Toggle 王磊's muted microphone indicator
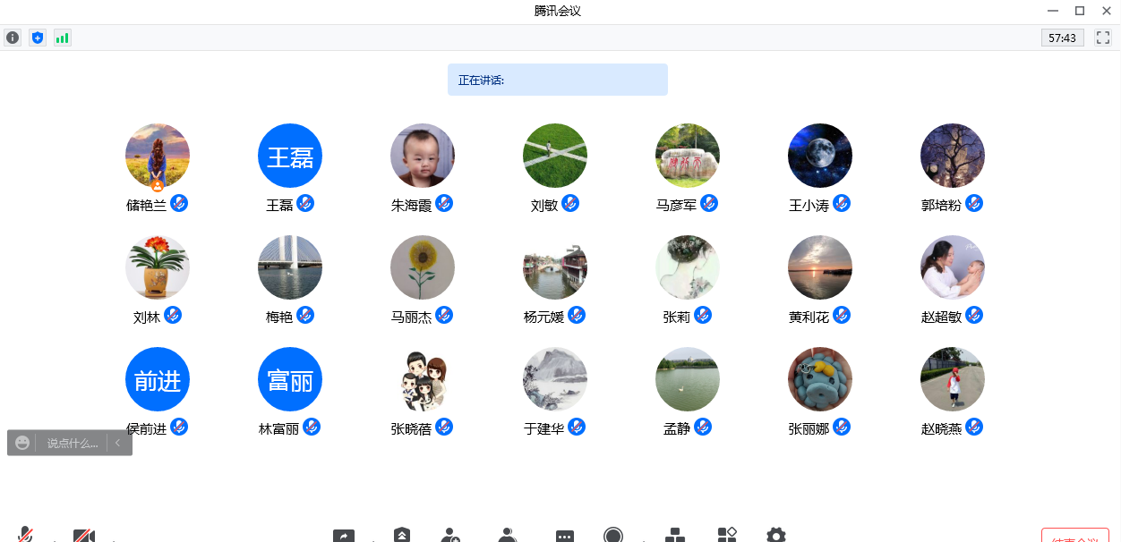1121x542 pixels. pyautogui.click(x=305, y=203)
